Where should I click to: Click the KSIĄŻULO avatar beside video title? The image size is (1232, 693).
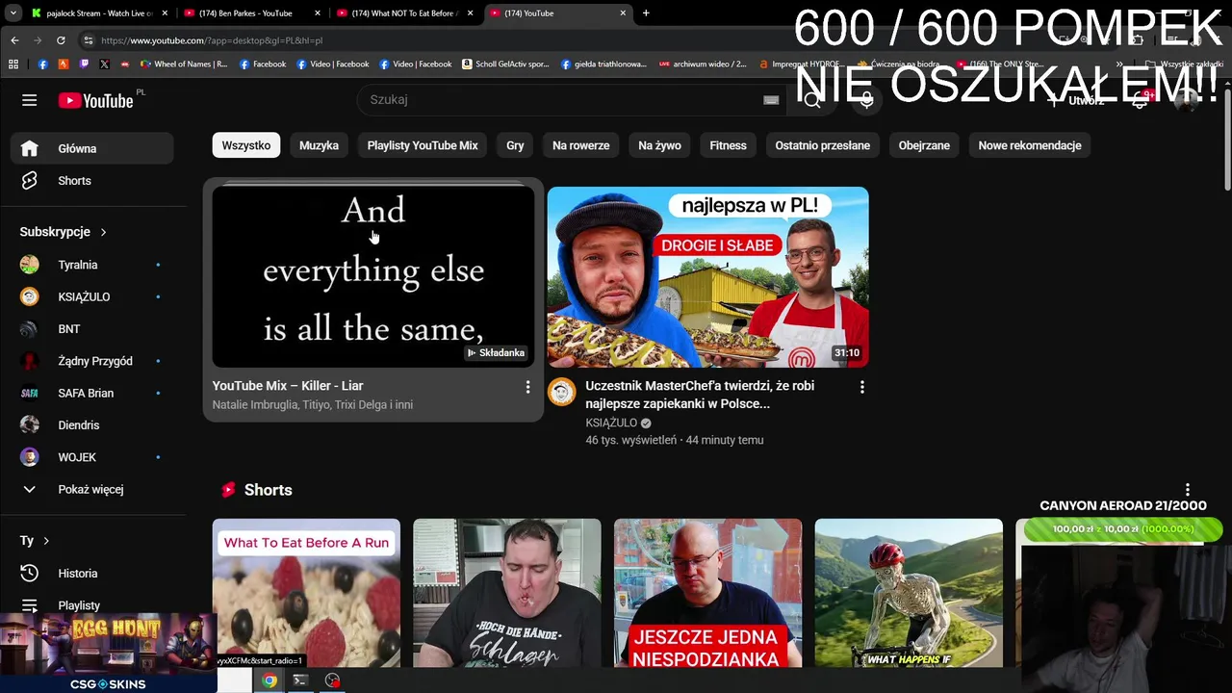tap(562, 392)
